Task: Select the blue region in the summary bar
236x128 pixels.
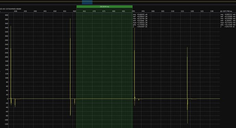Action: coord(87,2)
